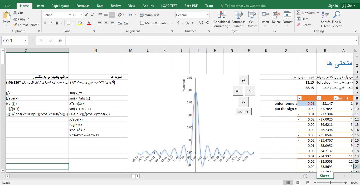The image size is (360, 185).
Task: Decrease the indent
Action: 120,23
